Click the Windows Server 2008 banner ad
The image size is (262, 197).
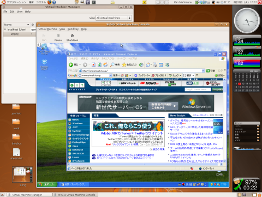(146, 103)
